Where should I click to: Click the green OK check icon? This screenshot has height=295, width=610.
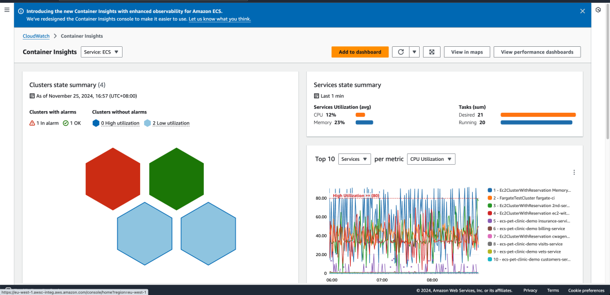click(66, 123)
